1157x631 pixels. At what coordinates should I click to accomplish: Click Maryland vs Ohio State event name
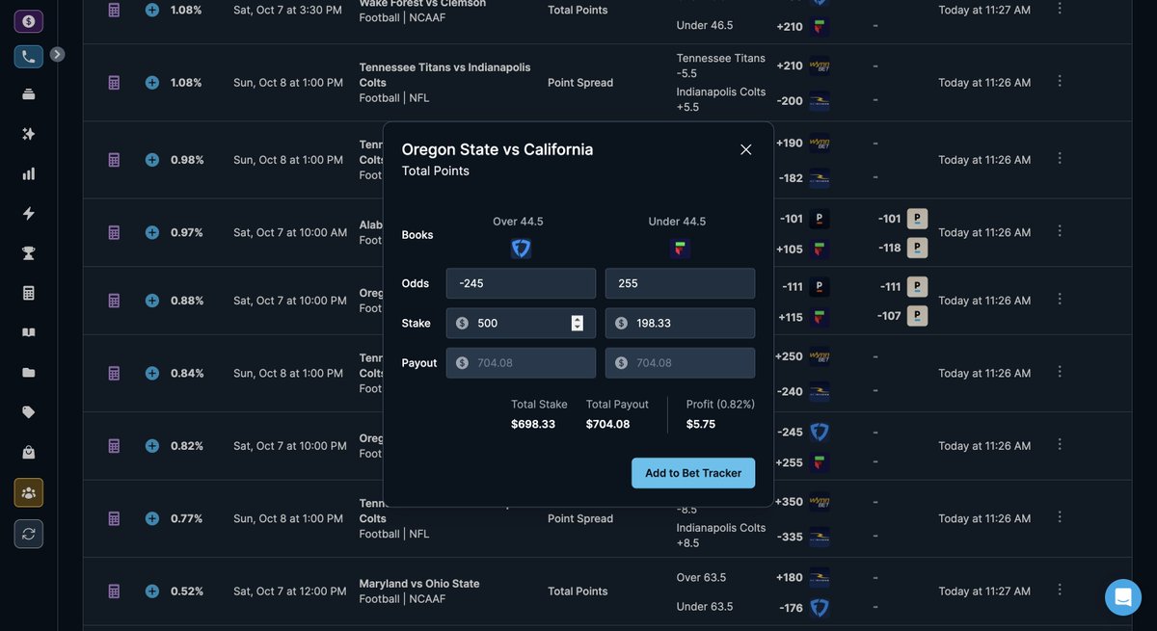pos(419,584)
